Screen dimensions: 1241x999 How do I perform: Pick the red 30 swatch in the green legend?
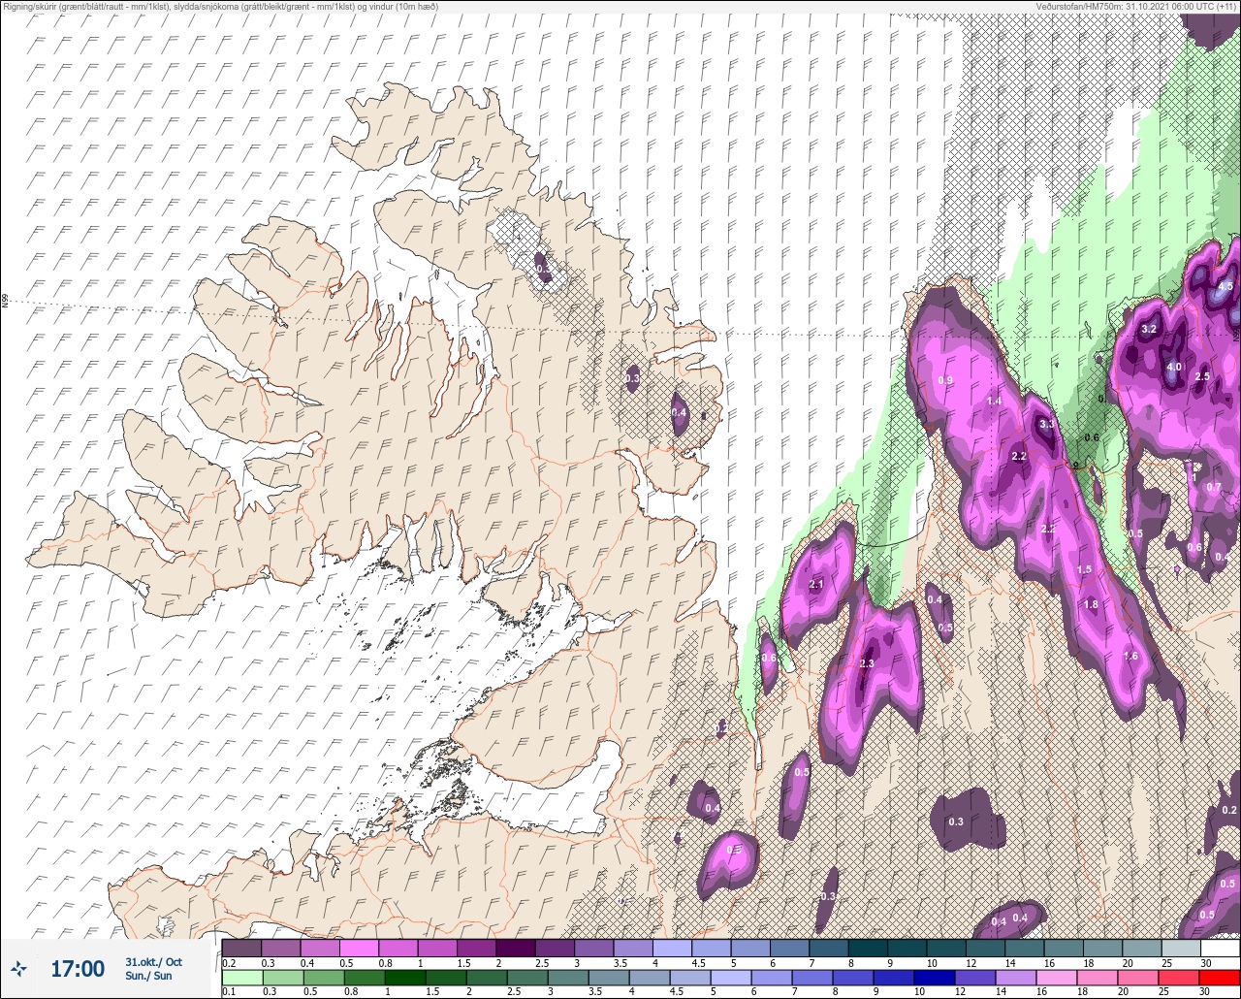[1220, 977]
